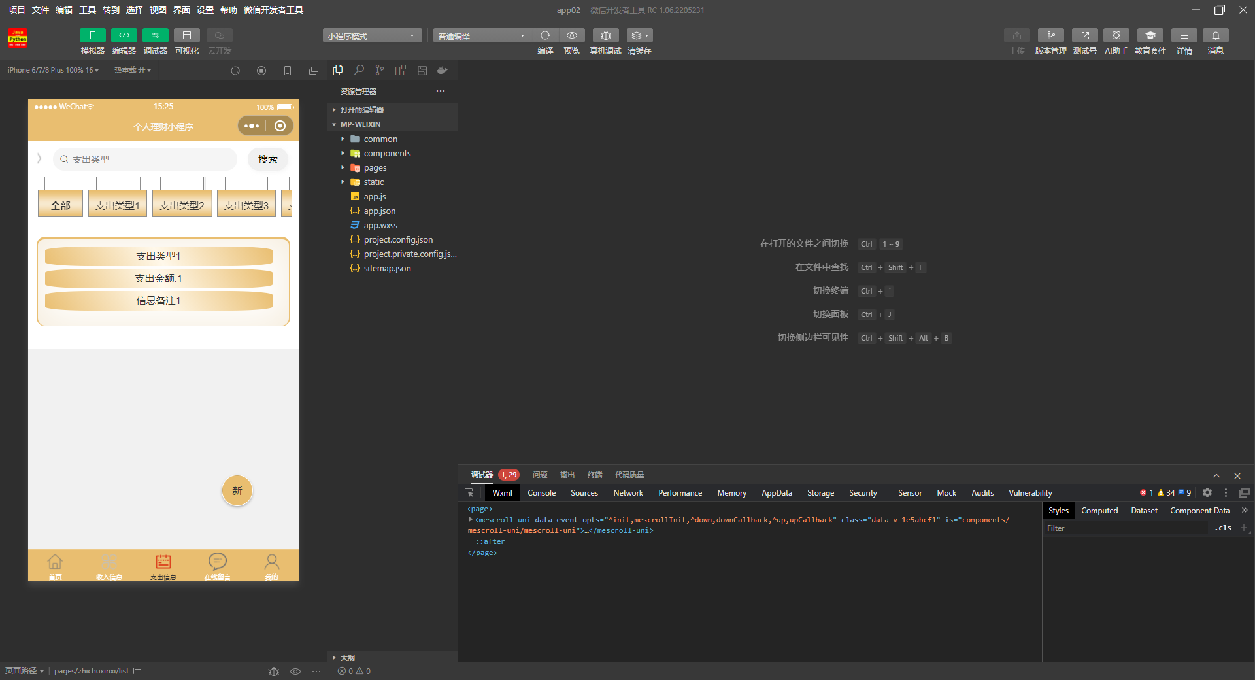Switch to the Network tab

pos(628,493)
